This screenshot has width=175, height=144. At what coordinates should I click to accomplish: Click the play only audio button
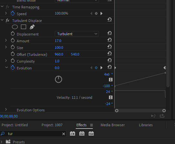point(153,116)
